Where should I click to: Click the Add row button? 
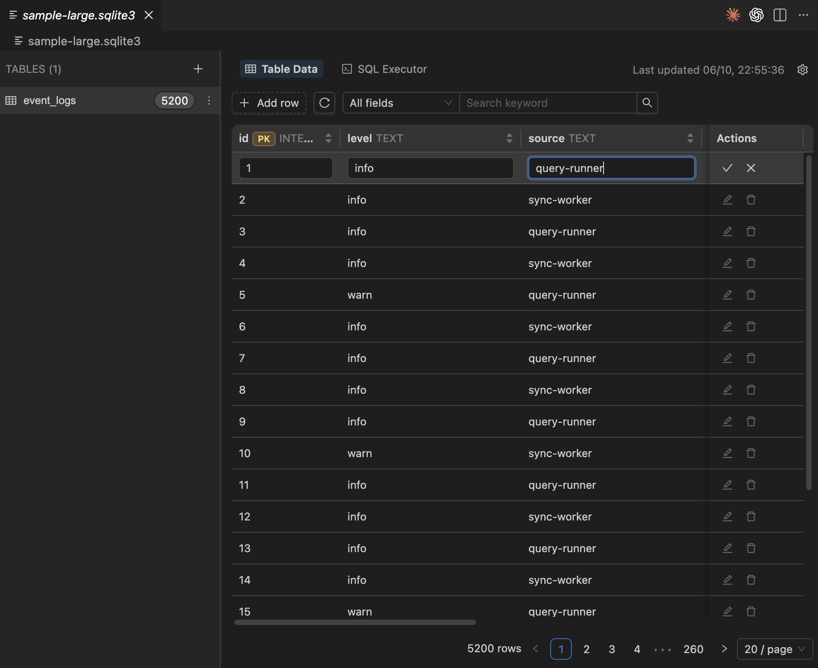[x=269, y=103]
